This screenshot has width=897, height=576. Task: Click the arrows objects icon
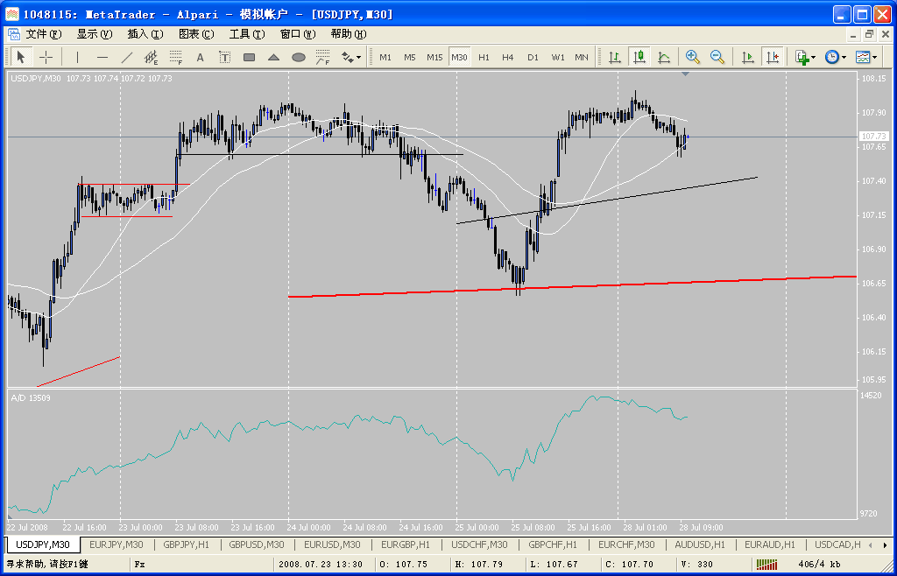347,57
